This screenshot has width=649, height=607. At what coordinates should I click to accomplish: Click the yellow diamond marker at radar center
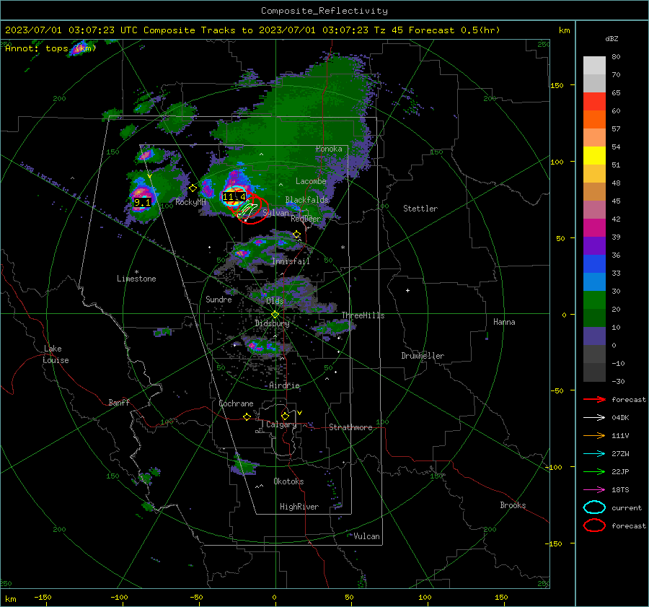(x=275, y=315)
